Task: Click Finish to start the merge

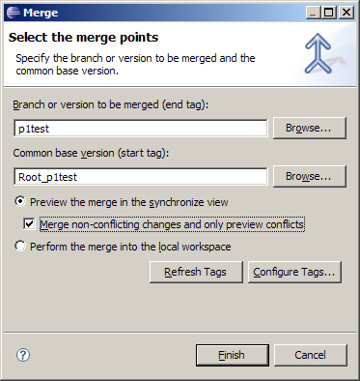Action: 233,355
